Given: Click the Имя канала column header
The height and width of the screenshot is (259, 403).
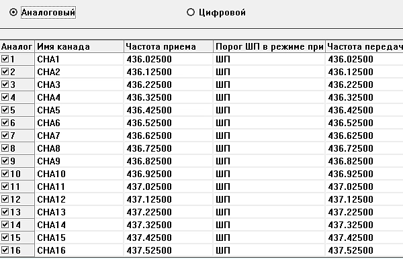Looking at the screenshot, I should (79, 47).
